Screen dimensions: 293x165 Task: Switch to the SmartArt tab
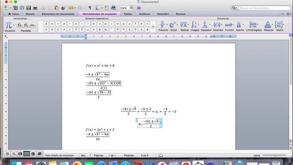(163, 14)
